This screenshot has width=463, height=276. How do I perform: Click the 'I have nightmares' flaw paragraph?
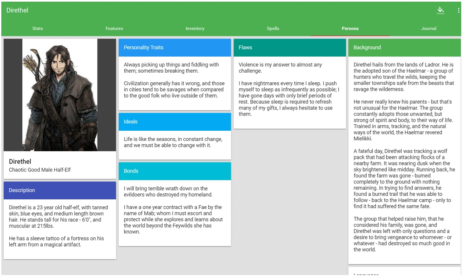coord(289,99)
